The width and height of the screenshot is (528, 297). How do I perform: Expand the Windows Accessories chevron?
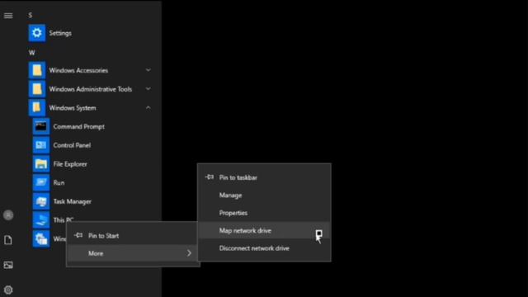coord(148,70)
